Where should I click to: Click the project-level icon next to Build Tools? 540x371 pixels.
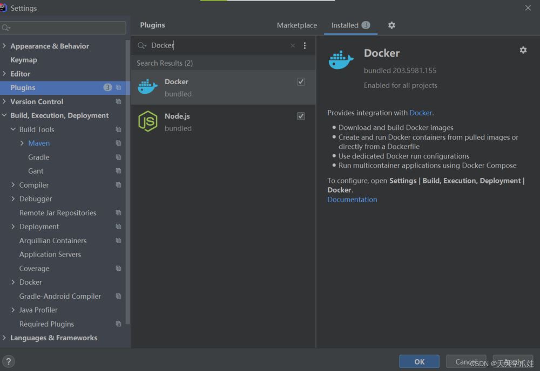(118, 129)
